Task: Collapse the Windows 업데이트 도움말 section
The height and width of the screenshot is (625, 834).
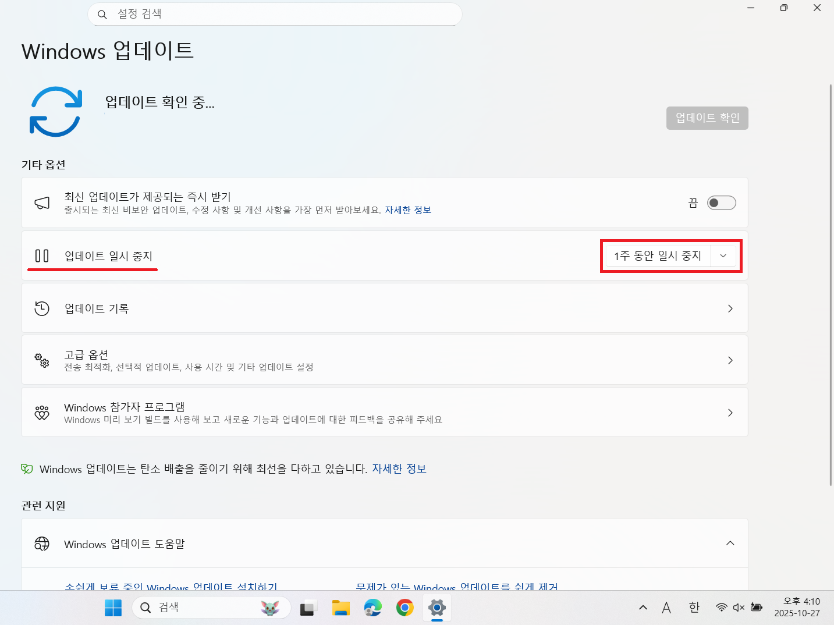Action: click(x=730, y=544)
